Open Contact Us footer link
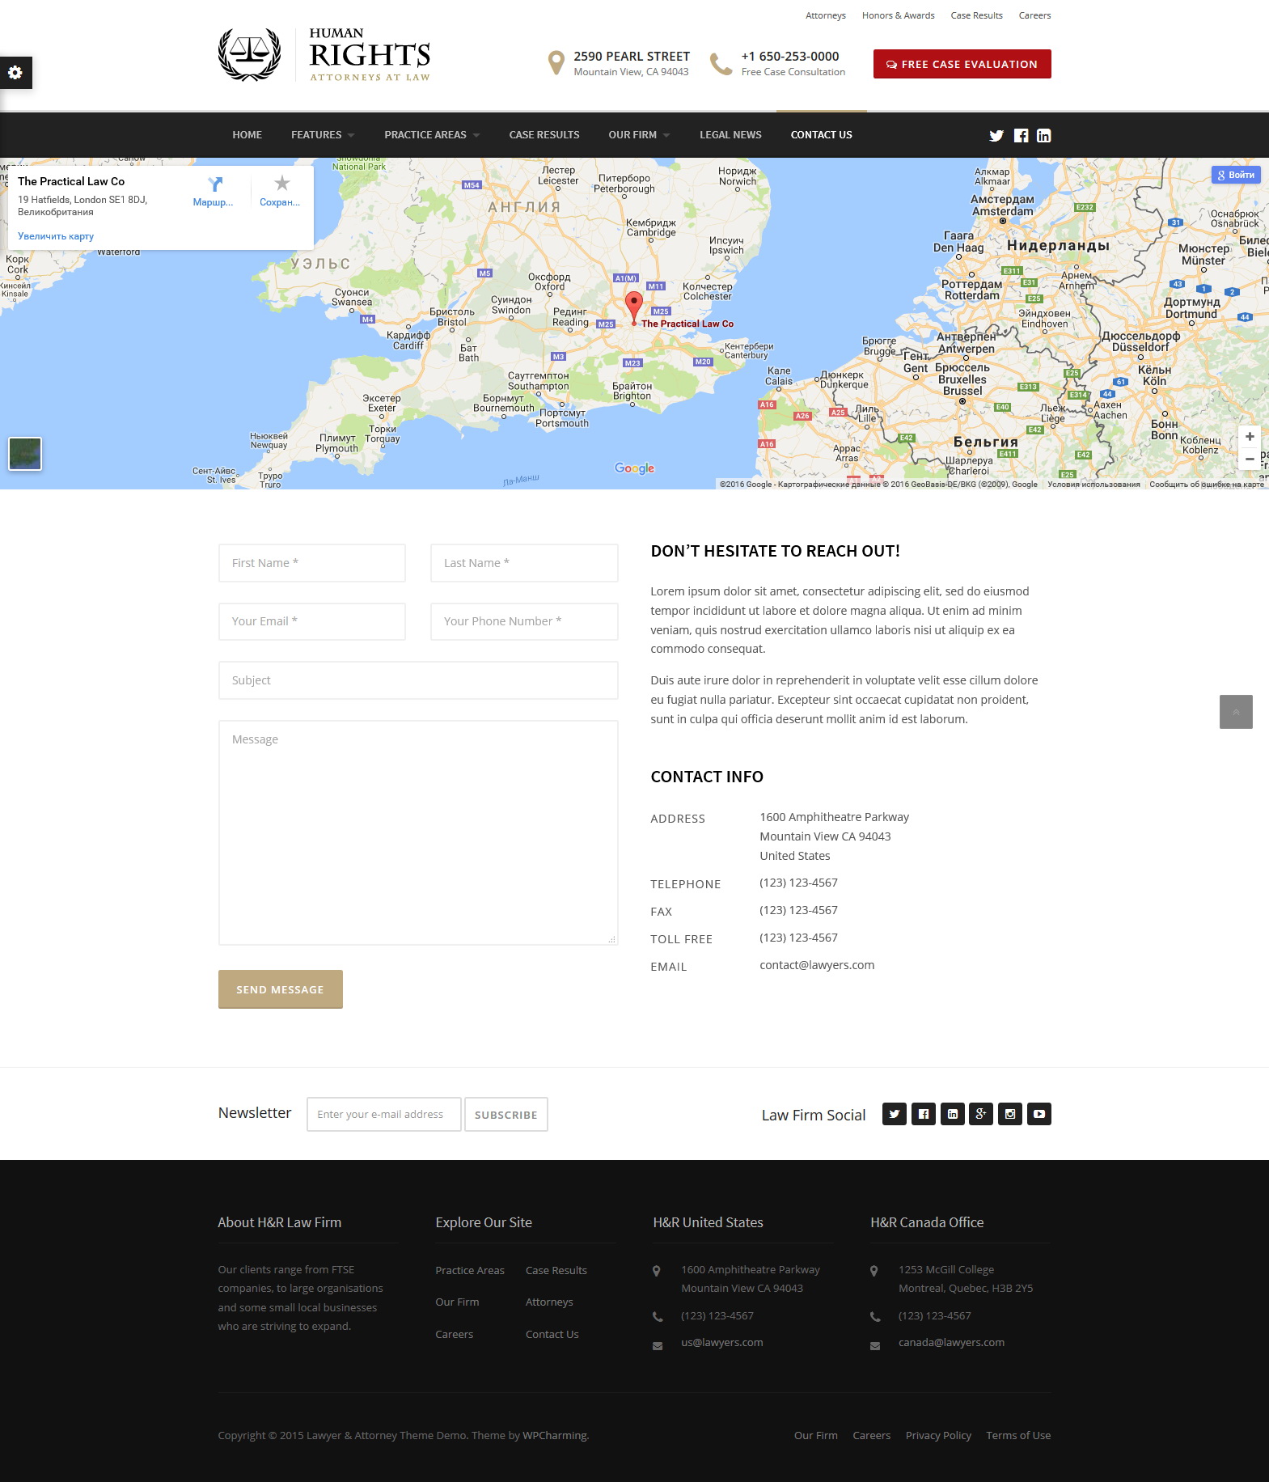1269x1482 pixels. (552, 1334)
